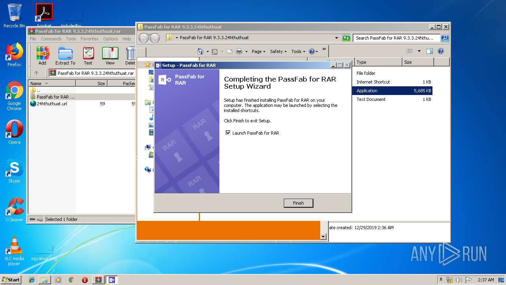Uncheck Launch PassFab for RAR checkbox
This screenshot has height=285, width=506.
pos(228,133)
